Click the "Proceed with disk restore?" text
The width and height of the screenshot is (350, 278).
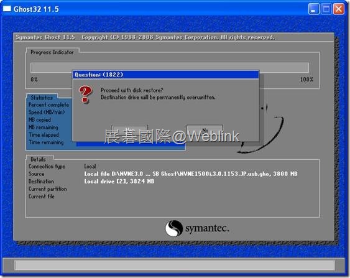[132, 90]
